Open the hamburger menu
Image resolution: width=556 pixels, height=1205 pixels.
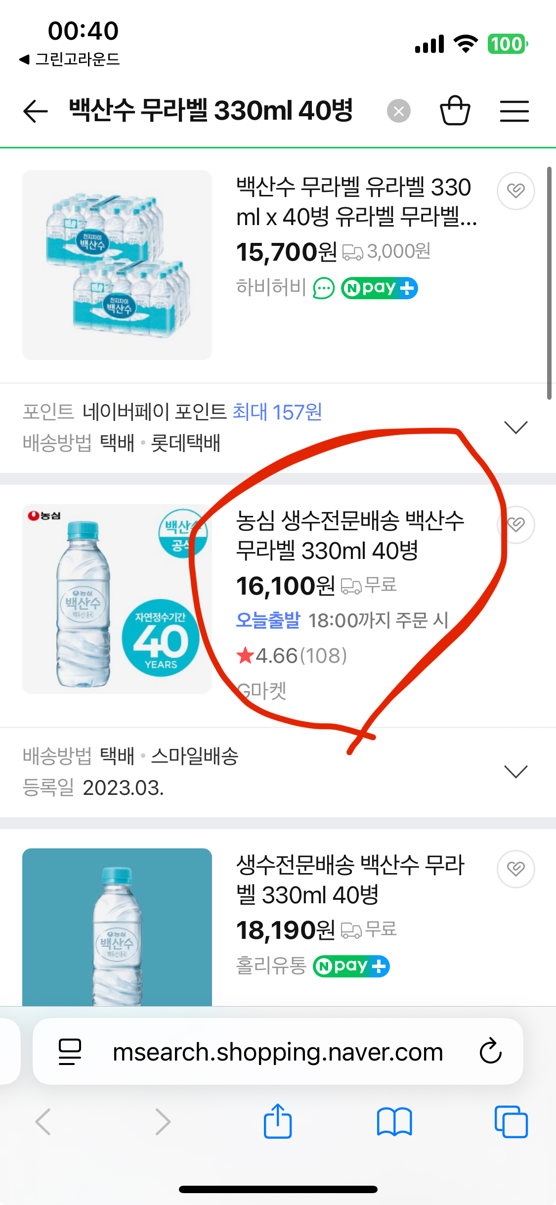(514, 111)
